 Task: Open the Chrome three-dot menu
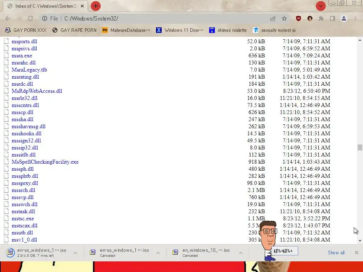point(355,18)
